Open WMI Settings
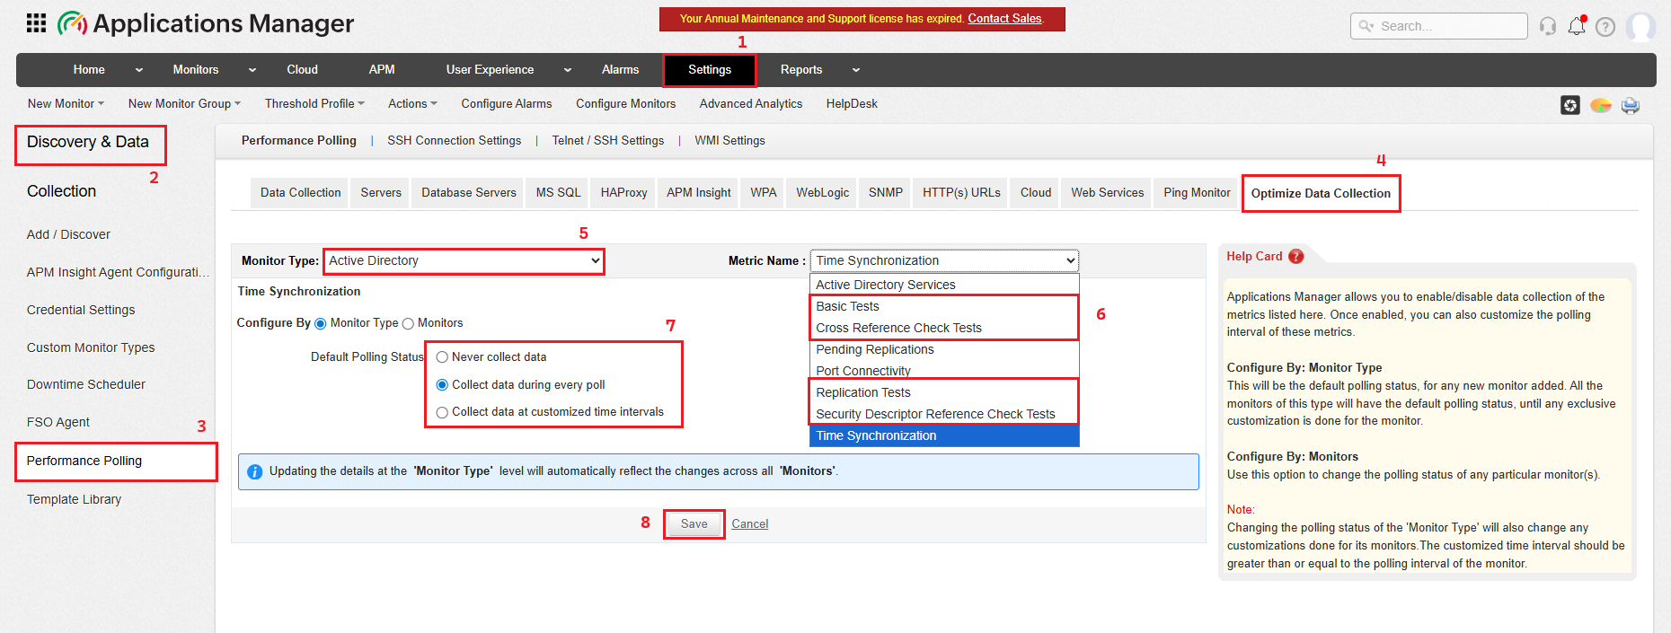The height and width of the screenshot is (633, 1671). click(x=729, y=141)
